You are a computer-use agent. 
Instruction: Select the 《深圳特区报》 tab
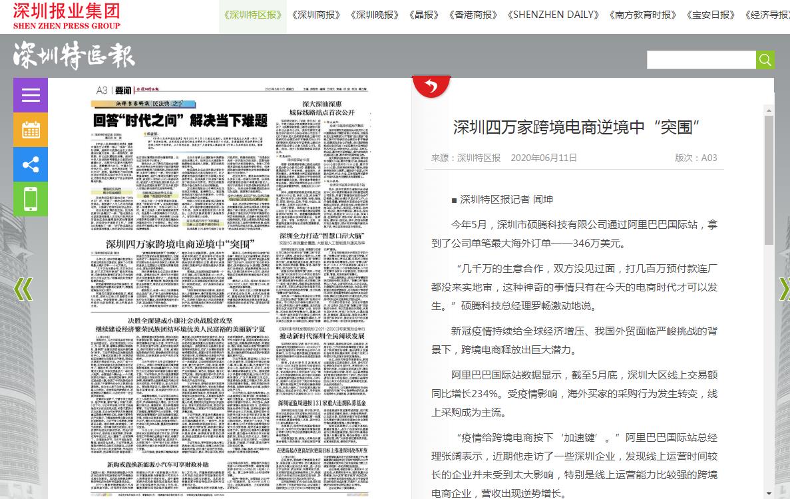click(252, 15)
